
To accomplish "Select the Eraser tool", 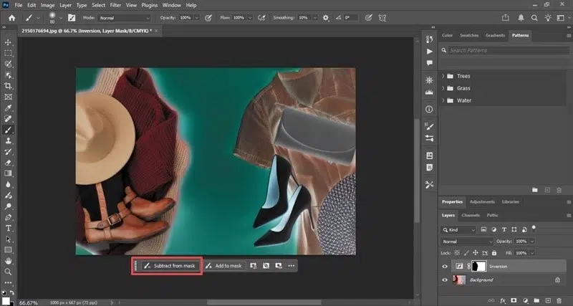I will [x=8, y=163].
